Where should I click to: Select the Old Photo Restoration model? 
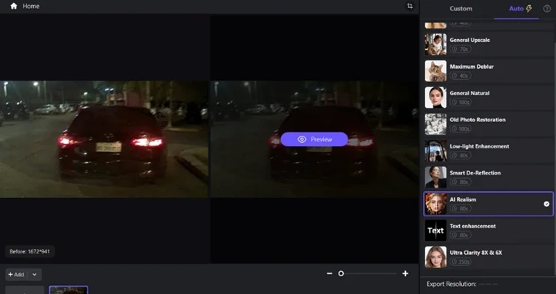pos(489,124)
